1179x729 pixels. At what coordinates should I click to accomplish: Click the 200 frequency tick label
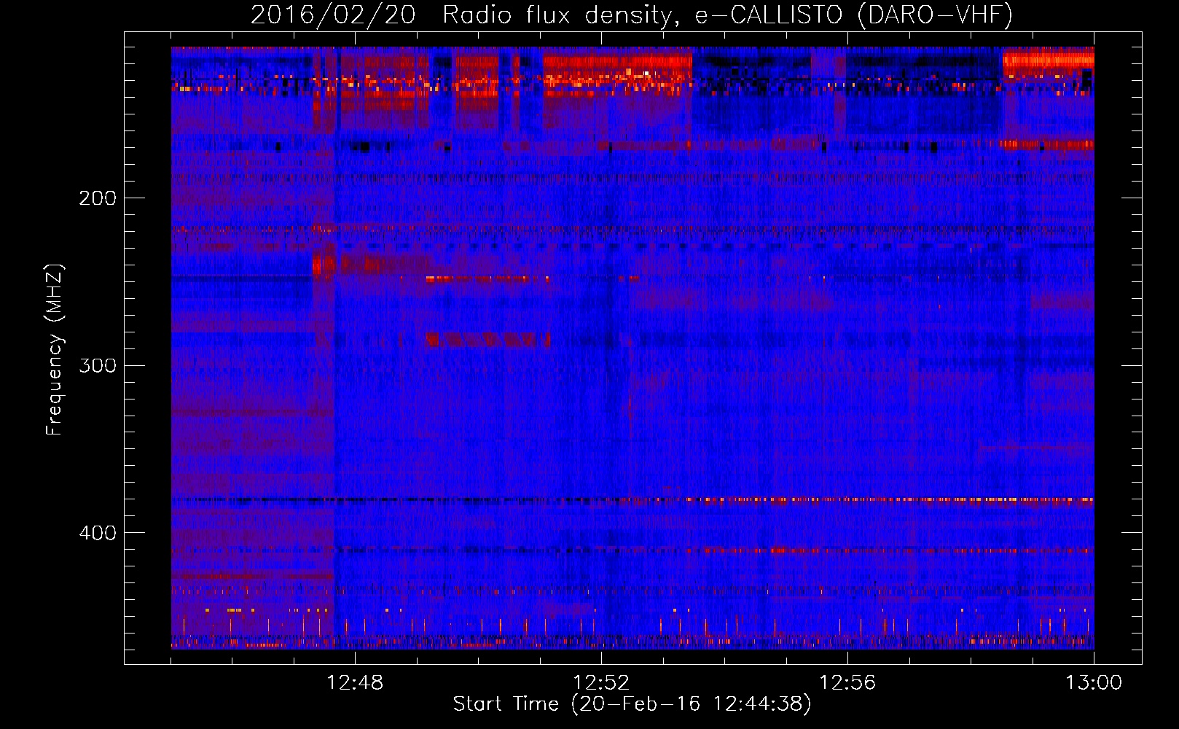point(98,198)
